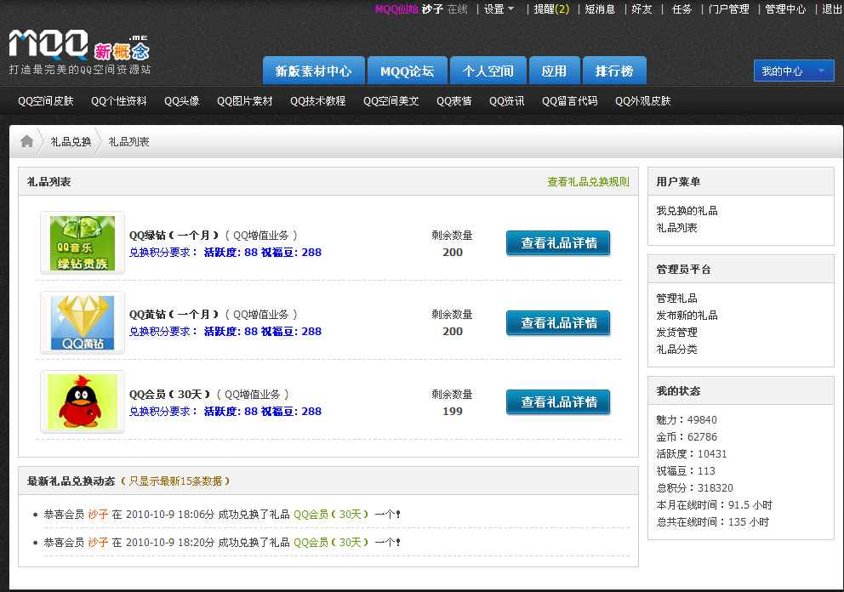This screenshot has height=592, width=844.
Task: Click the QQ黄钻(一个月) title
Action: click(x=174, y=315)
